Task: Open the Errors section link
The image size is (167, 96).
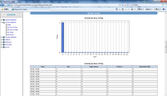Action: coord(7,47)
